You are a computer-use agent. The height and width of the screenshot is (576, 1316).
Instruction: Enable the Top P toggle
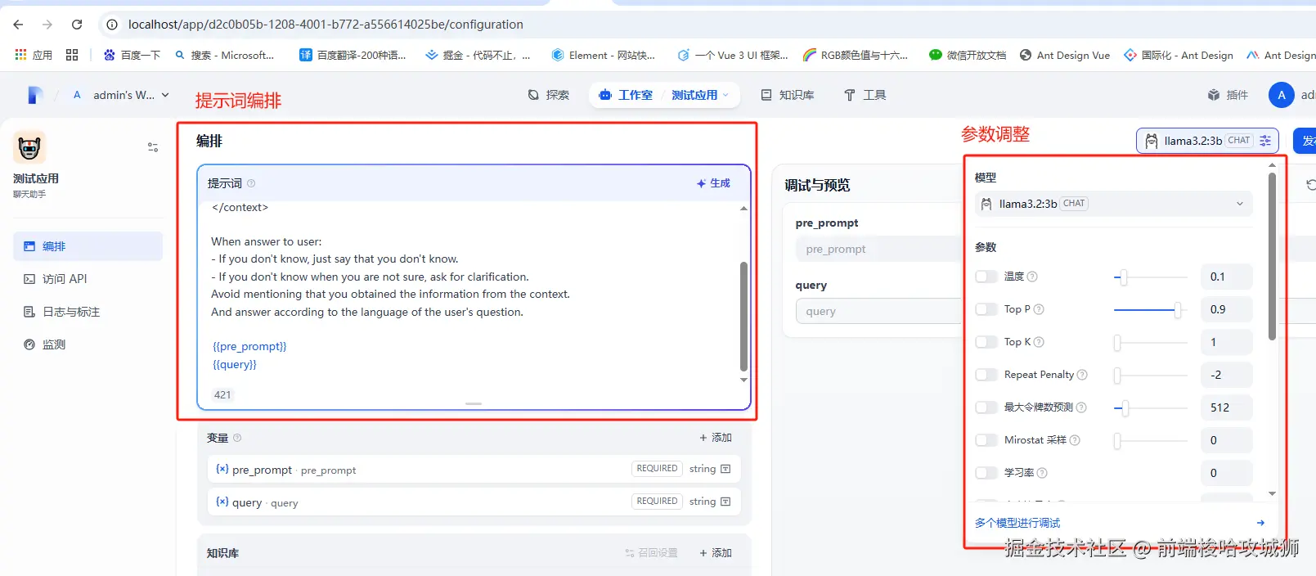(x=986, y=309)
